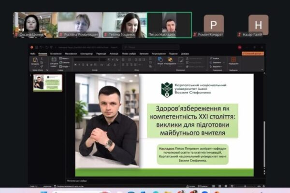
Task: Expand the Layout (Макет) dropdown
Action: click(66, 58)
